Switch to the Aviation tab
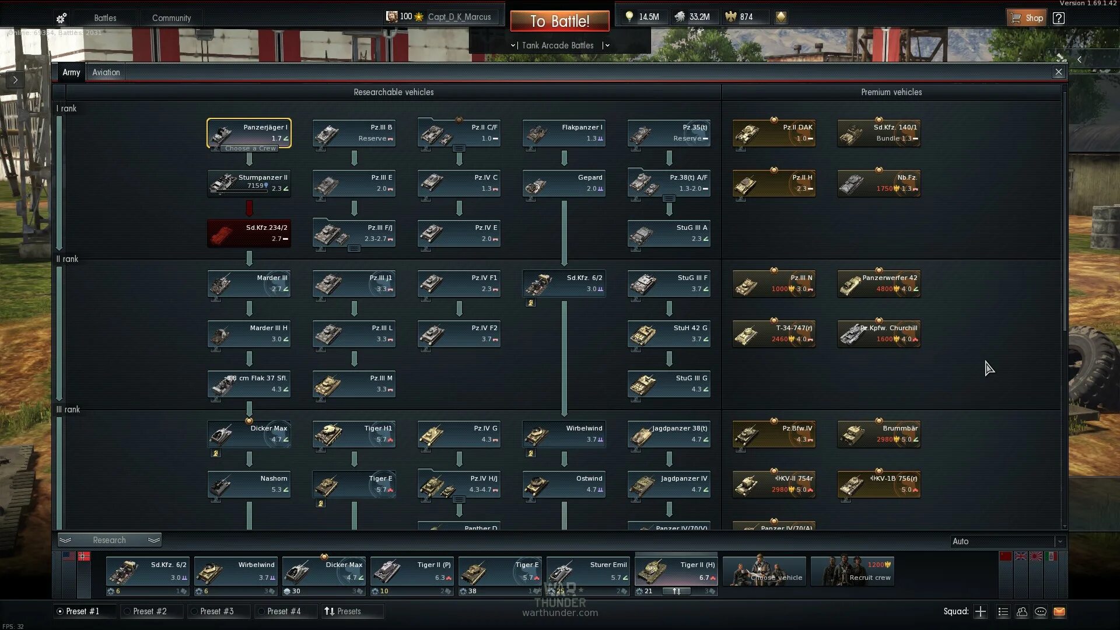 pos(106,72)
